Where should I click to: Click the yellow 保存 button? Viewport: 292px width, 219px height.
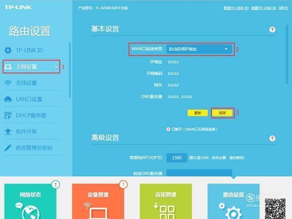pyautogui.click(x=222, y=113)
